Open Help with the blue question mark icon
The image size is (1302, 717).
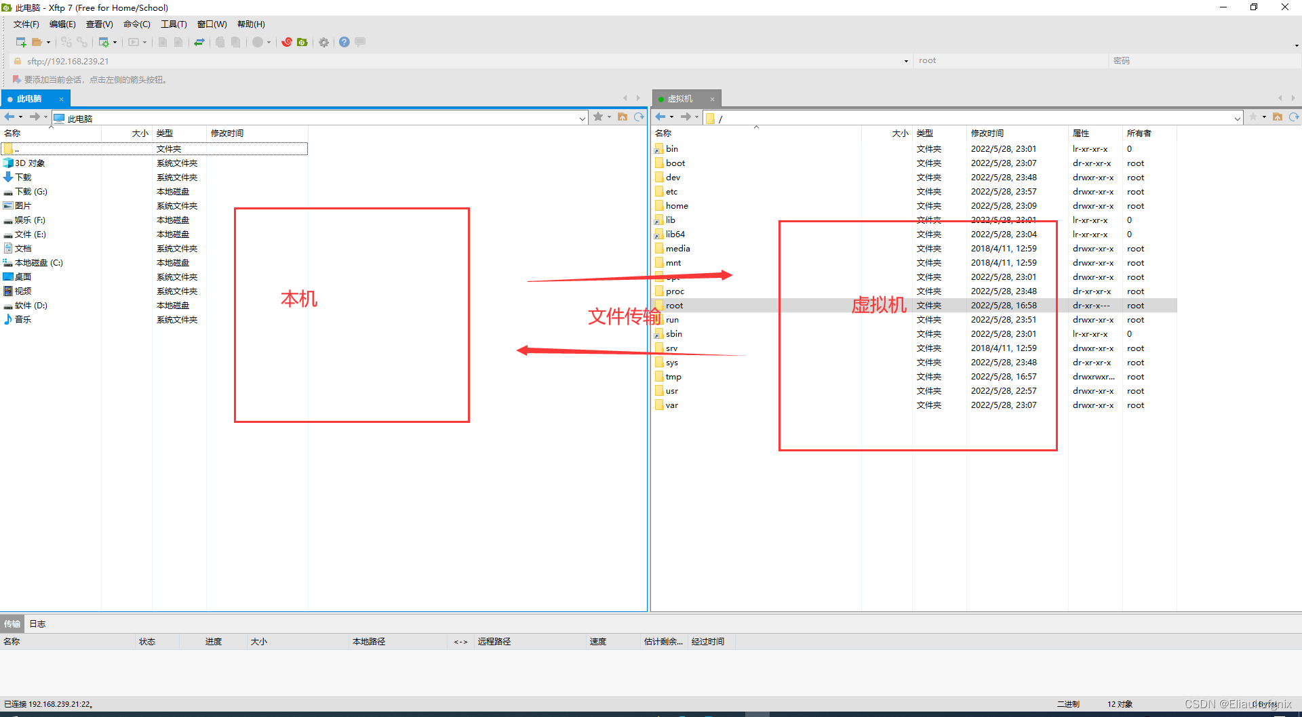click(x=344, y=42)
